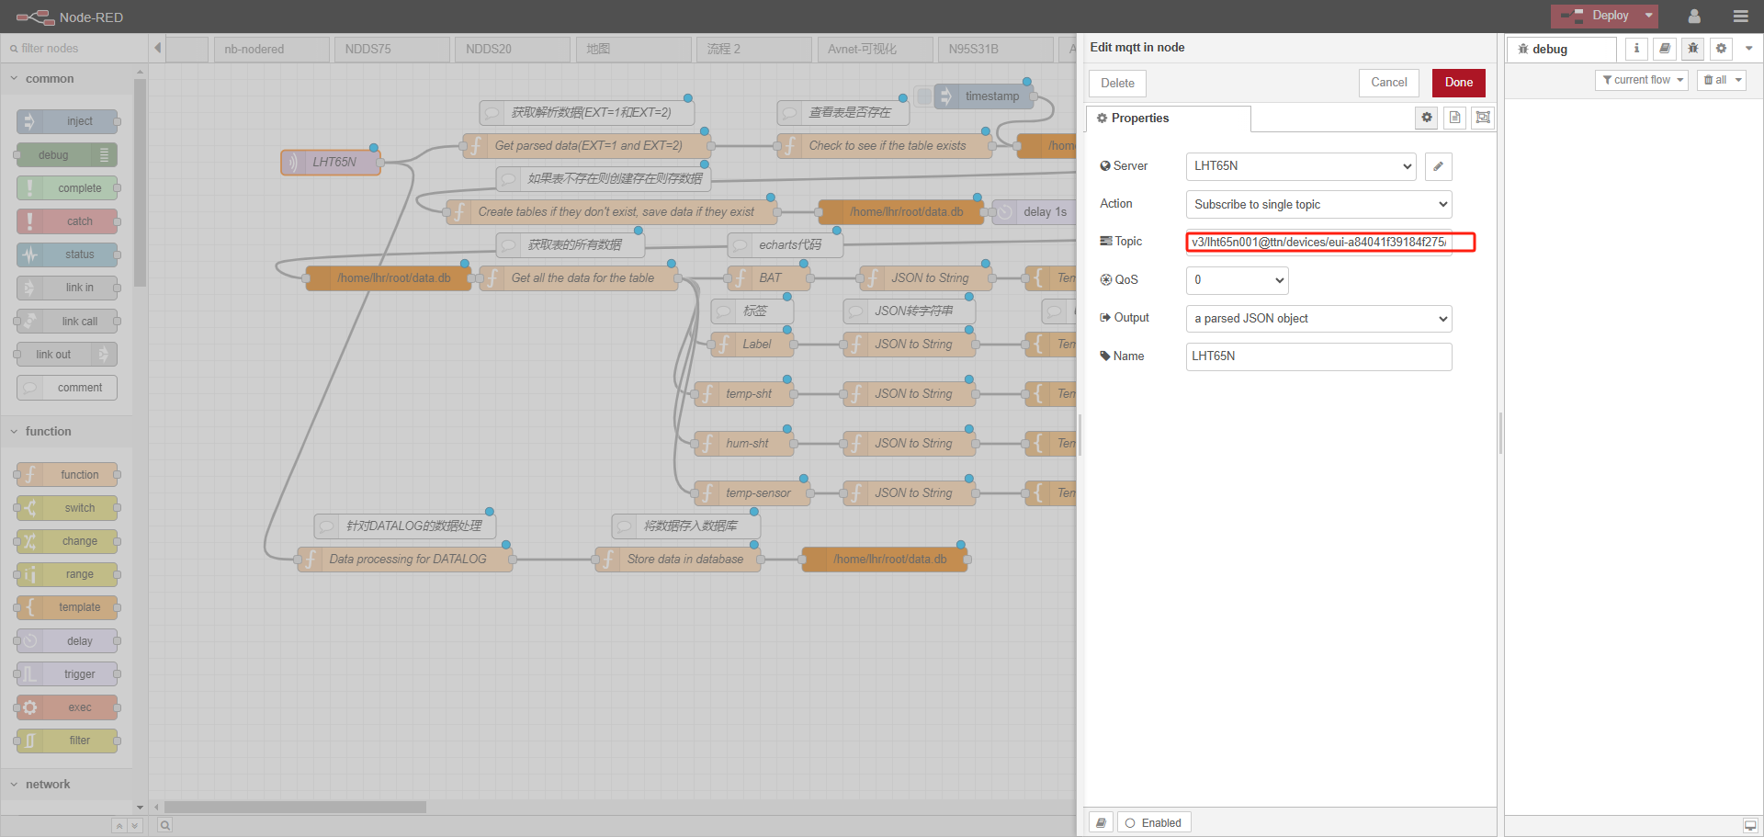
Task: Open node settings gear icon in Properties
Action: coord(1427,118)
